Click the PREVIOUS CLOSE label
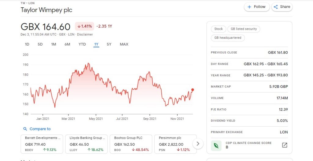The image size is (313, 161). tap(224, 52)
